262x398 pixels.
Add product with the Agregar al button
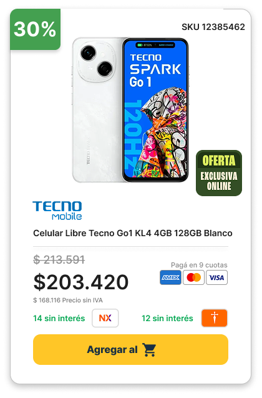click(x=131, y=350)
